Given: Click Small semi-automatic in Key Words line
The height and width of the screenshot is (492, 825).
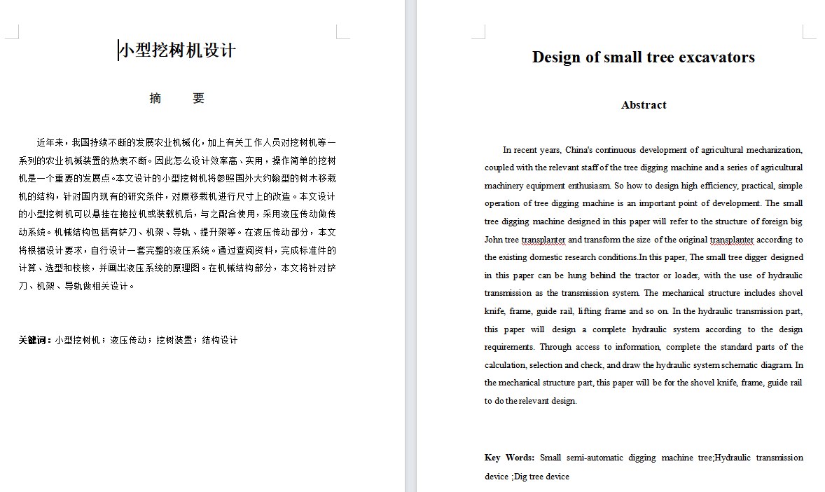Looking at the screenshot, I should click(x=581, y=458).
